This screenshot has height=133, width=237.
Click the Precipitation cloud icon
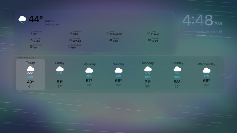click(x=69, y=46)
